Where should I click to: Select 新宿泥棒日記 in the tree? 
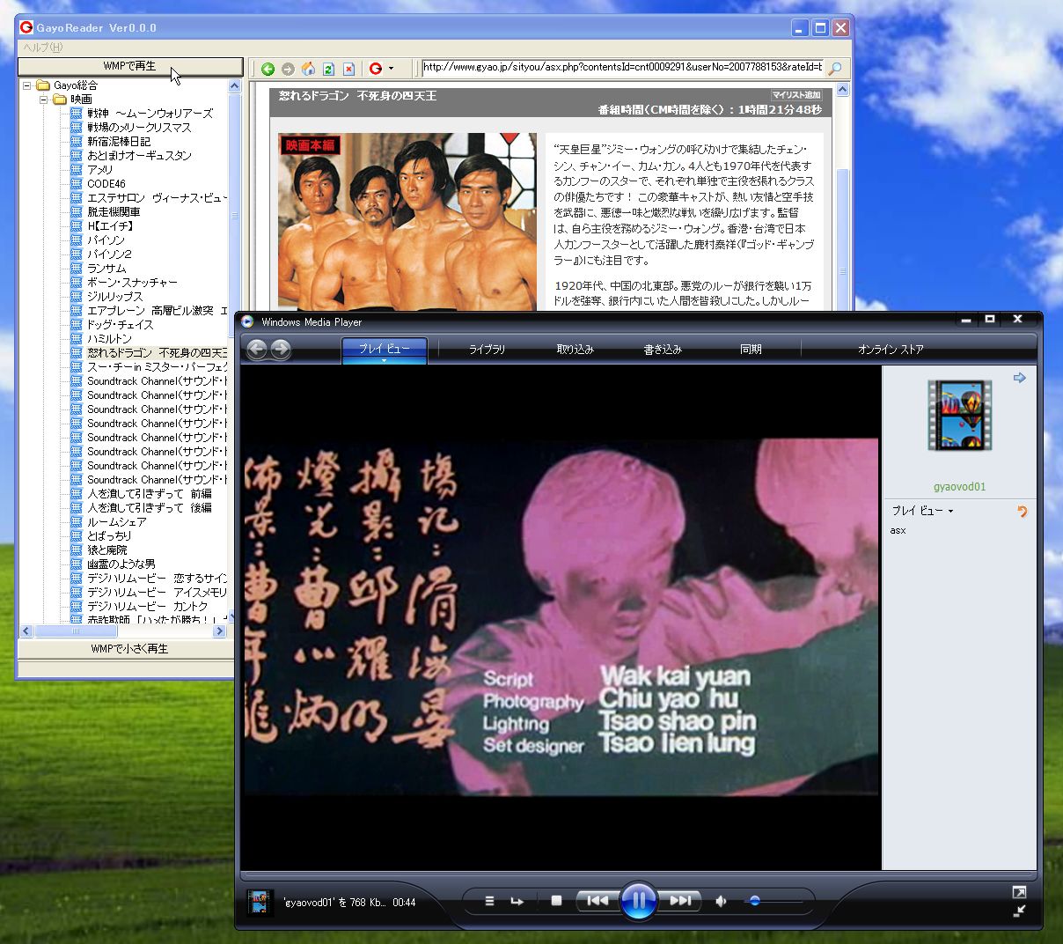[x=119, y=142]
